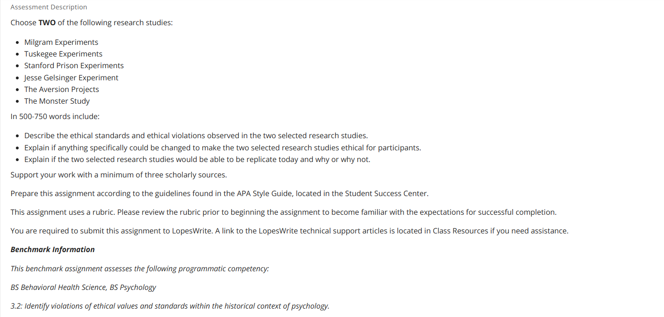Click the LopesWrite submission sentence
The height and width of the screenshot is (317, 664).
(x=290, y=231)
